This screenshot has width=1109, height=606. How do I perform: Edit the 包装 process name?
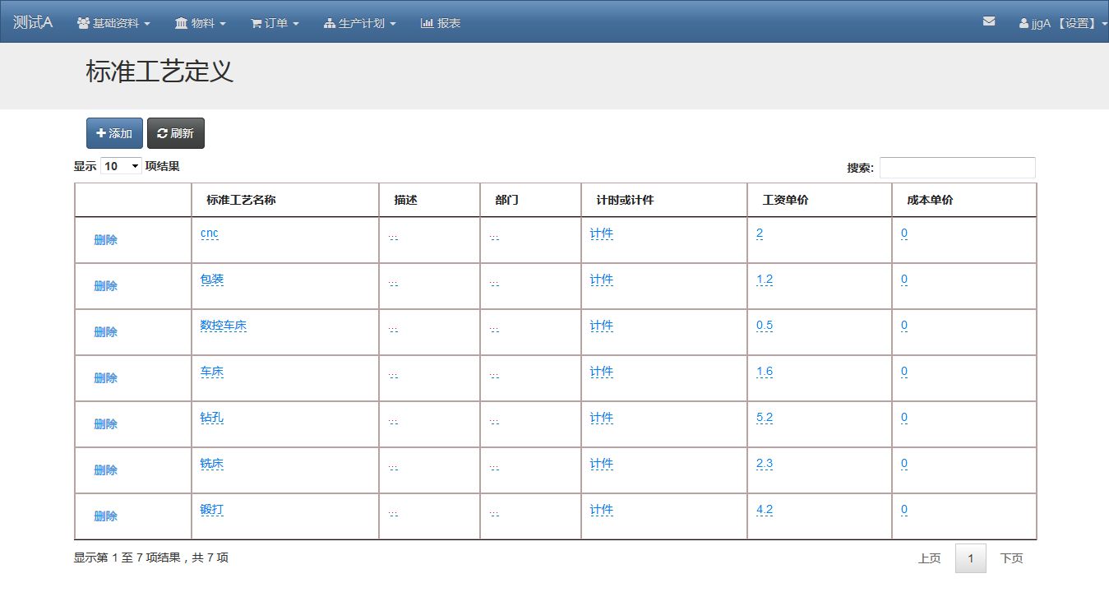[x=212, y=280]
